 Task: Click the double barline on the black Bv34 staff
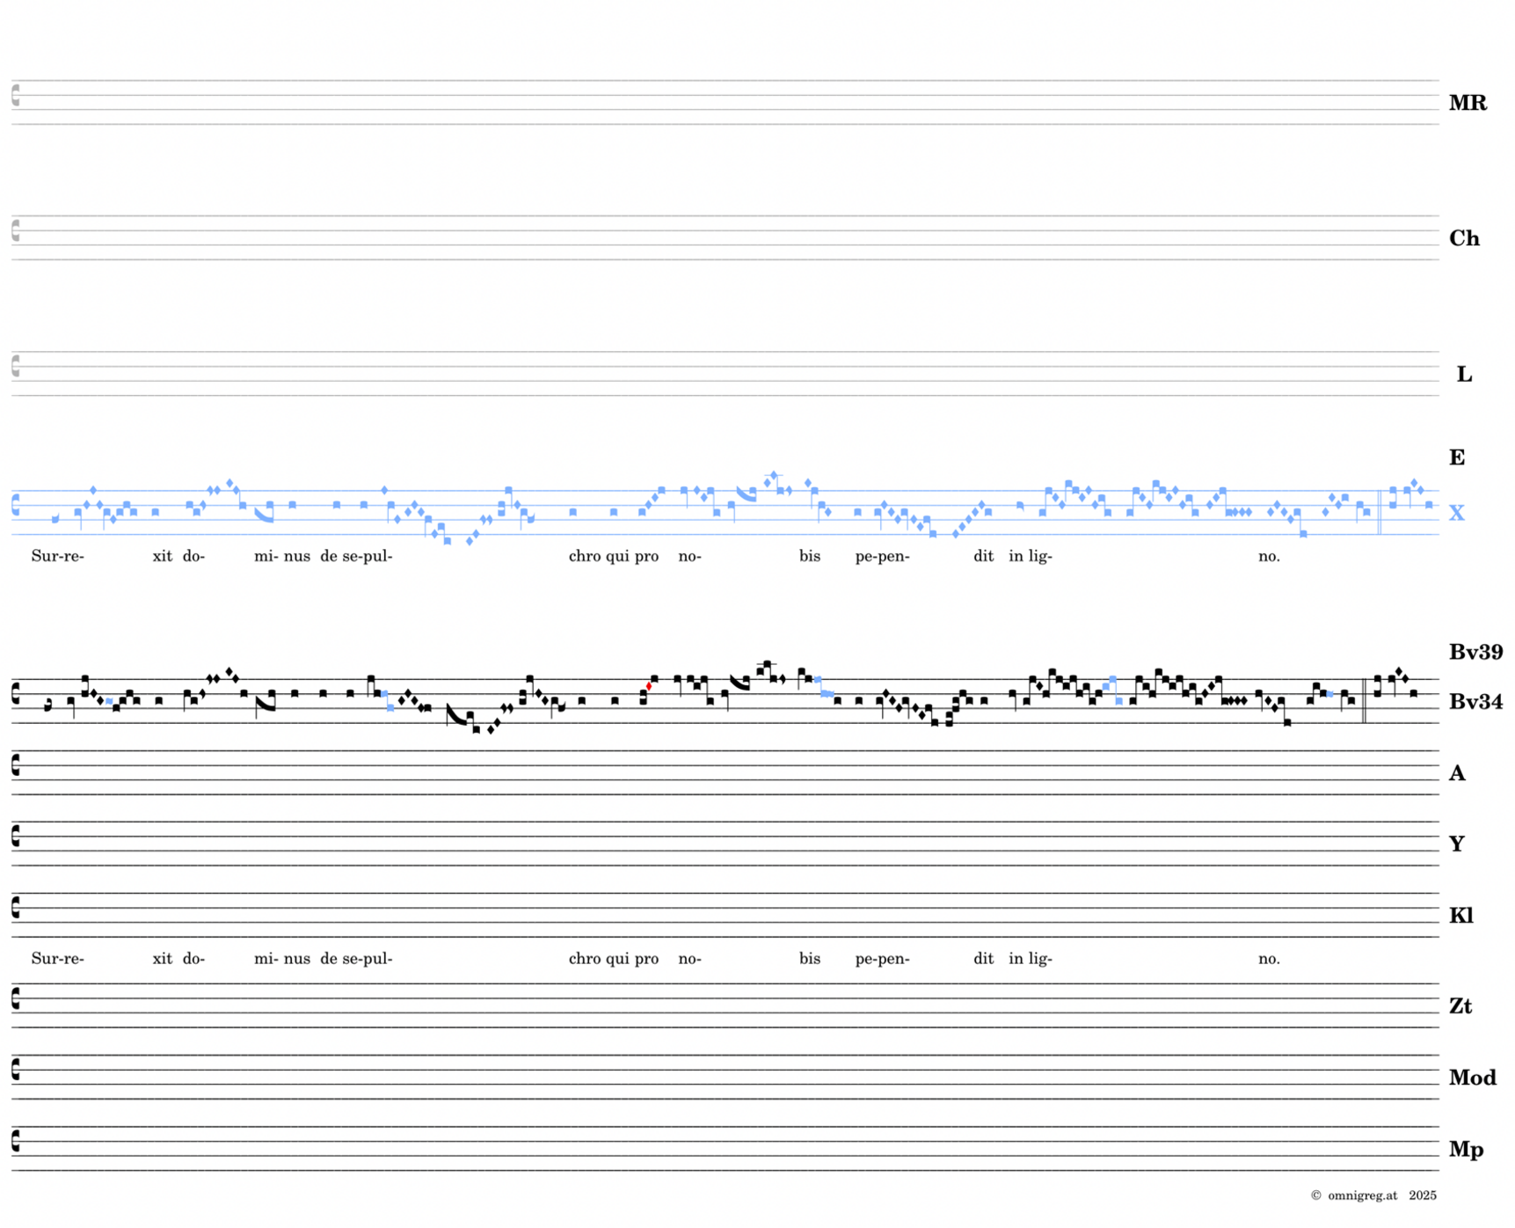click(1364, 701)
